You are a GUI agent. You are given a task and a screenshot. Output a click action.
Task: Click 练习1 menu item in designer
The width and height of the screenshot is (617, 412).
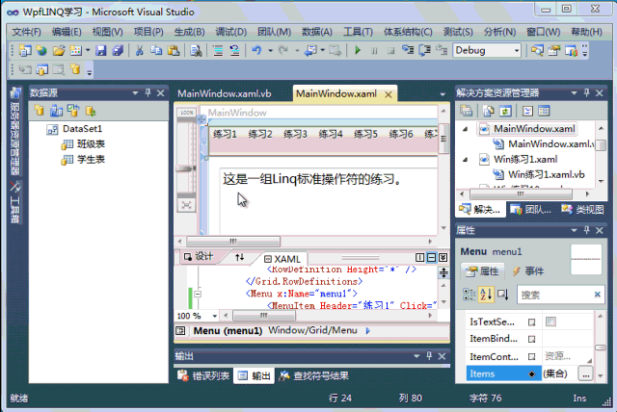[225, 134]
